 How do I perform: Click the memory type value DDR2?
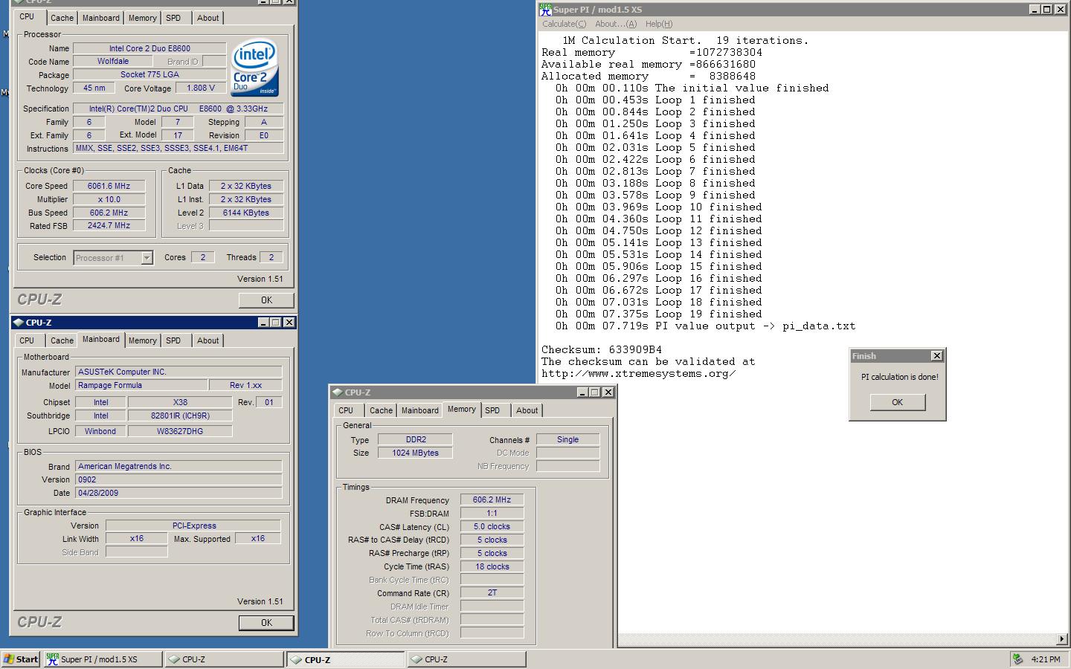click(x=415, y=440)
